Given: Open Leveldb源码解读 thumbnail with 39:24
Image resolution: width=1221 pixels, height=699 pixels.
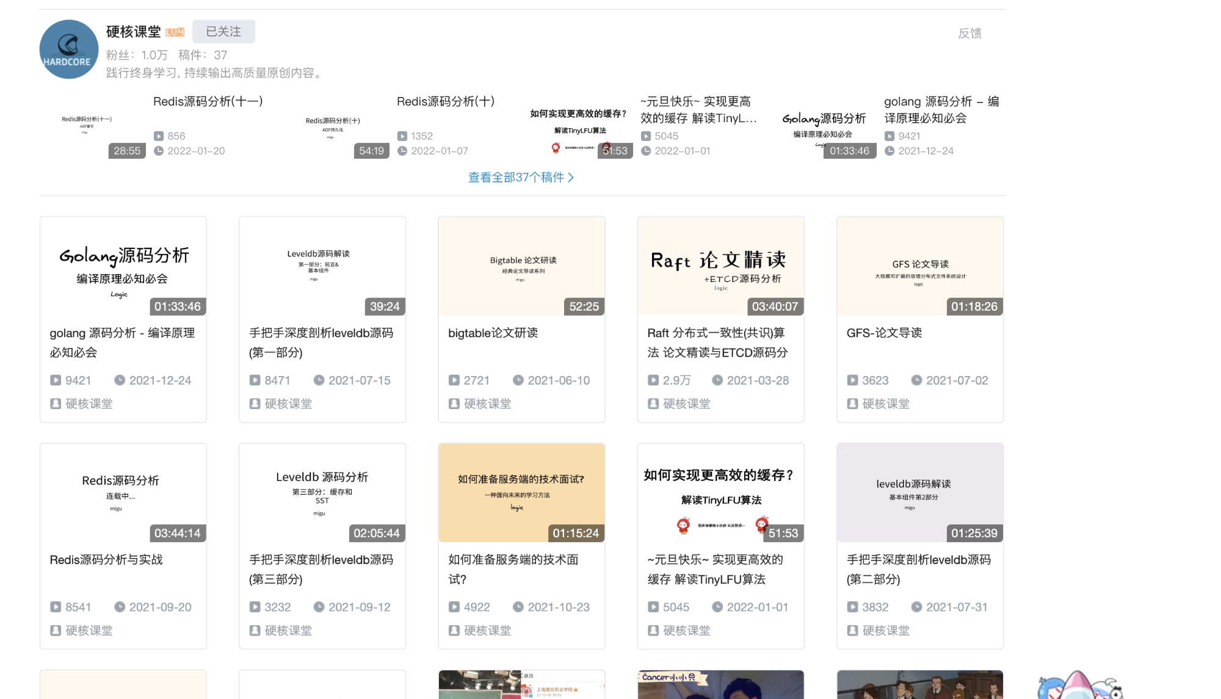Looking at the screenshot, I should [x=322, y=267].
